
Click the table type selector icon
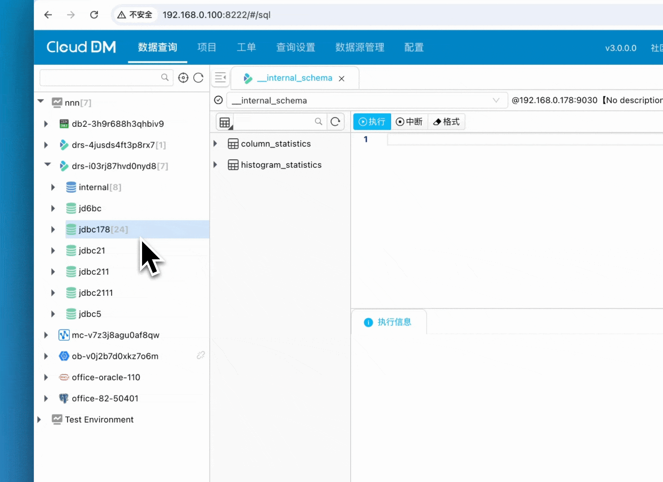pos(225,122)
